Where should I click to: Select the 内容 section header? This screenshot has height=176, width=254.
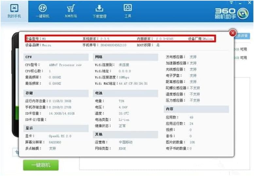point(196,109)
